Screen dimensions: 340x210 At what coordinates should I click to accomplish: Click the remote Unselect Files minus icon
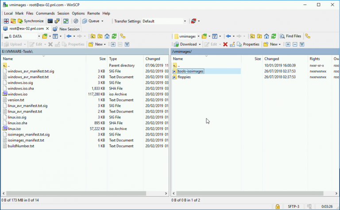pyautogui.click(x=295, y=44)
